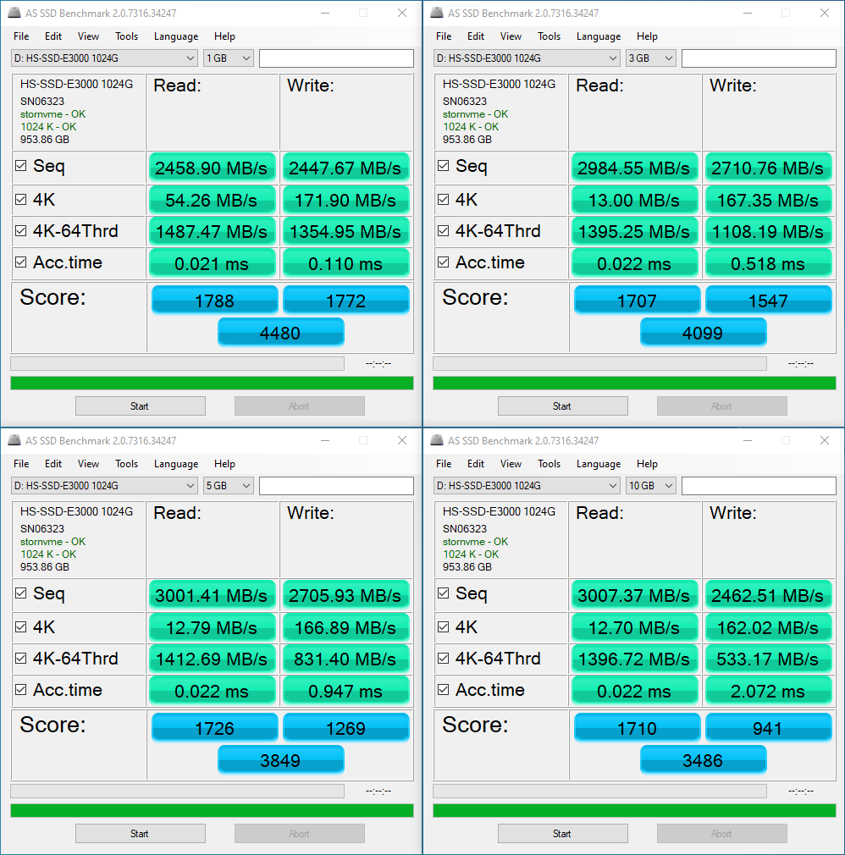
Task: Click the total score 3486 button
Action: coord(703,760)
